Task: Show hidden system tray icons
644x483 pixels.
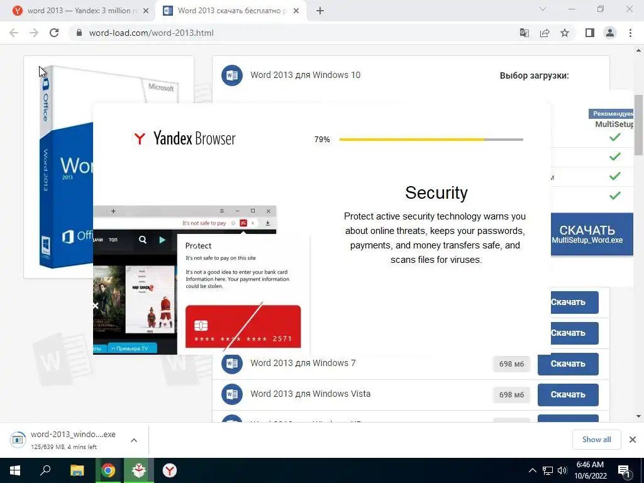Action: [x=532, y=470]
